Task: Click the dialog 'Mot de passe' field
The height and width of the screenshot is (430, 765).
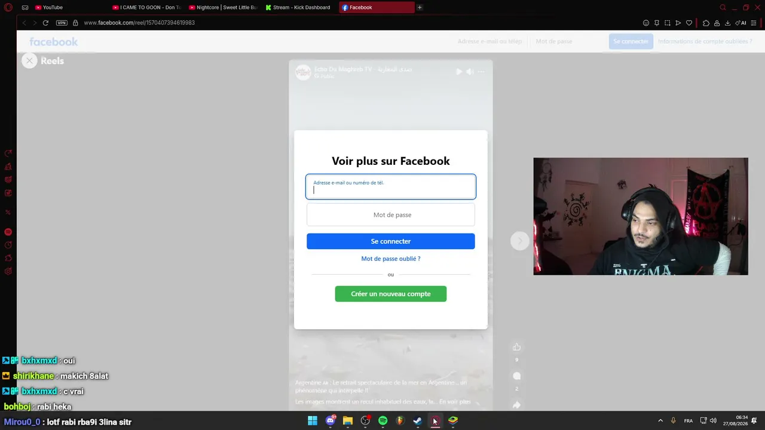Action: [x=391, y=215]
